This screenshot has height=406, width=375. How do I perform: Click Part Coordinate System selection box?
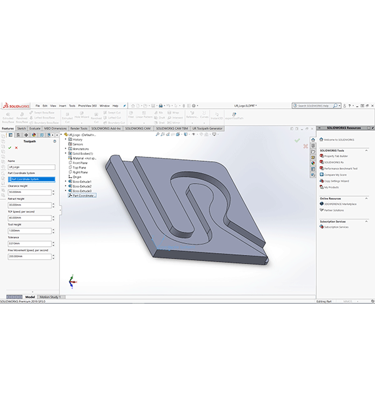(31, 179)
